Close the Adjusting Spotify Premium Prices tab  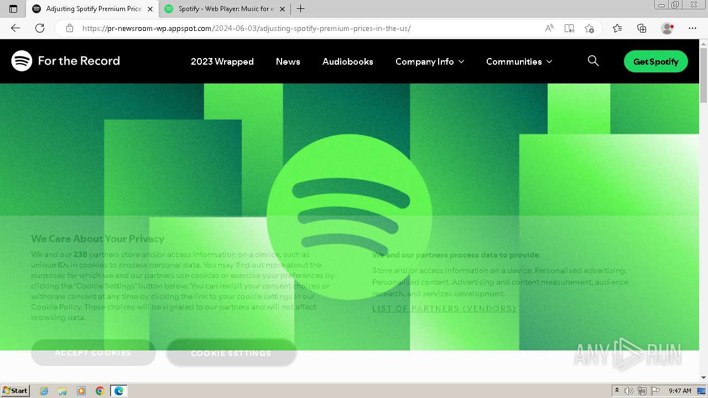[150, 9]
